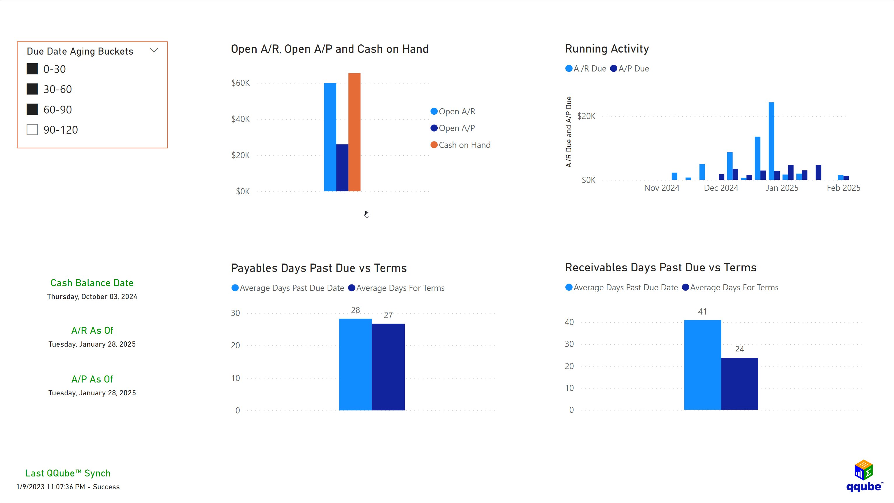The width and height of the screenshot is (894, 503).
Task: Click the Cash Balance Date label
Action: [x=92, y=283]
